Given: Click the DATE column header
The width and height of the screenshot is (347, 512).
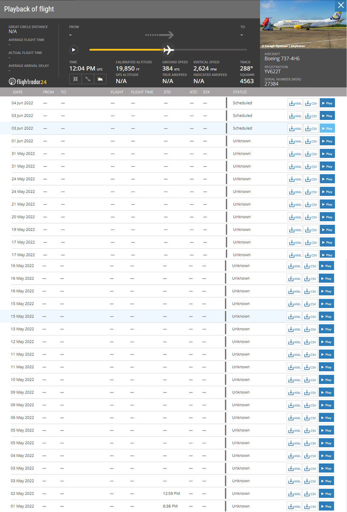Looking at the screenshot, I should tap(18, 92).
